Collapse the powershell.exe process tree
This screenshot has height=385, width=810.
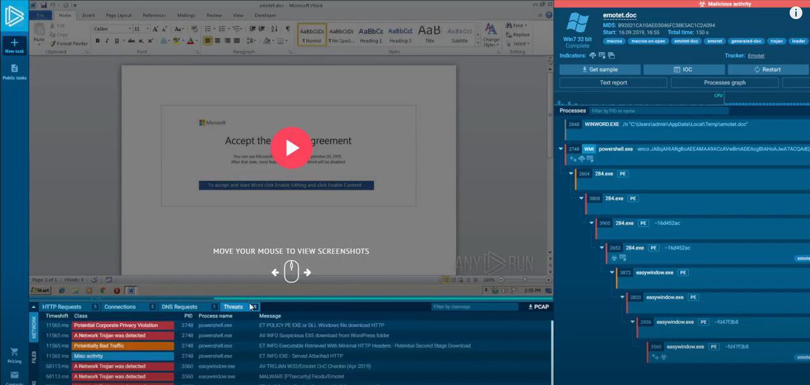pyautogui.click(x=561, y=149)
